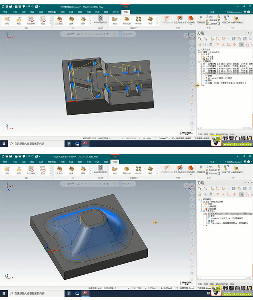Image resolution: width=253 pixels, height=300 pixels.
Task: Choose 面铣 face milling in top window
Action: click(x=43, y=21)
